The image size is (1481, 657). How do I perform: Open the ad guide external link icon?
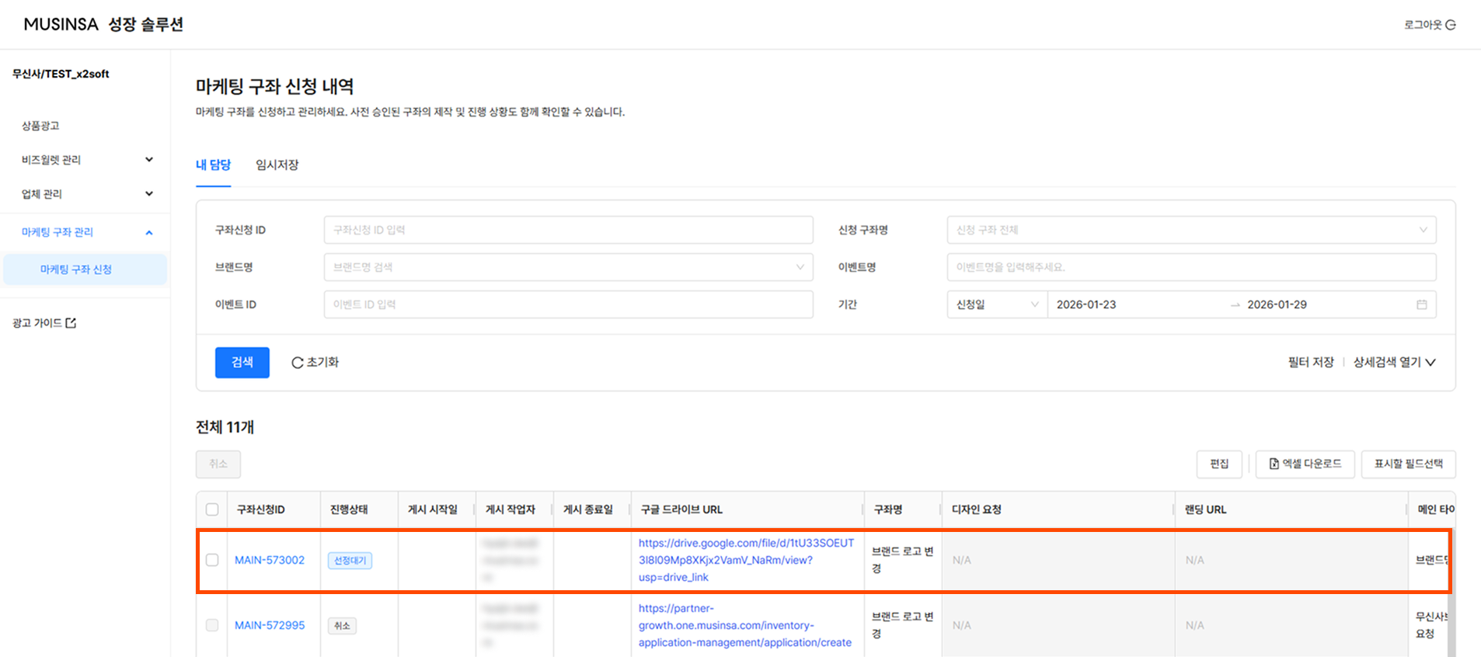71,323
